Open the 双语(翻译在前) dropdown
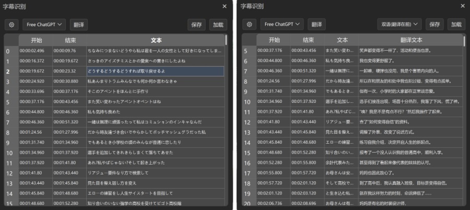This screenshot has width=470, height=210. (399, 25)
